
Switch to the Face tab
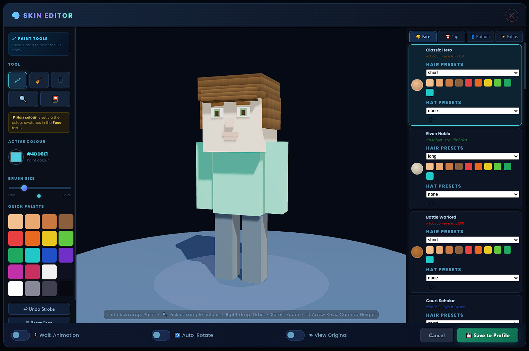[423, 37]
